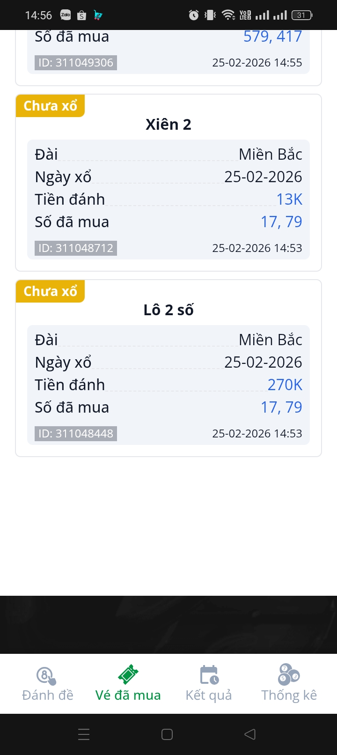Tap the Chưa xổ badge on Lô 2 số ticket

(51, 291)
